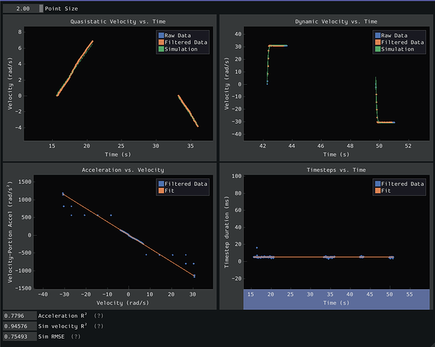435x347 pixels.
Task: Select the Sim RMSE value field 0.75493
Action: [x=19, y=337]
